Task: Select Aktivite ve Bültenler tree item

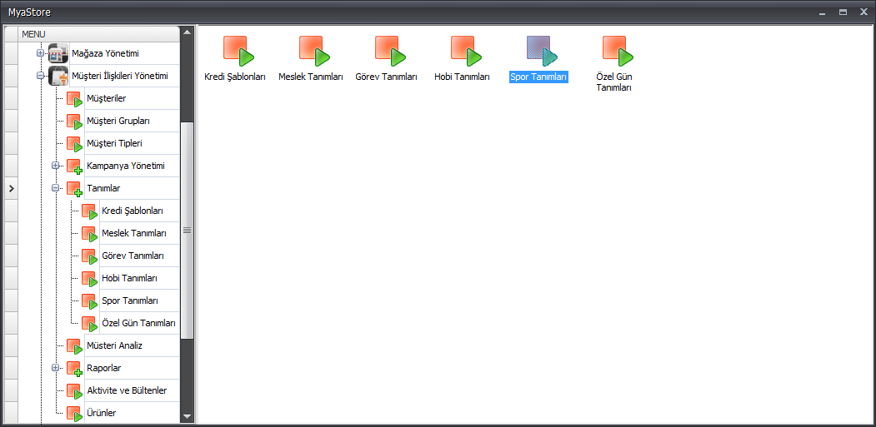Action: point(126,390)
